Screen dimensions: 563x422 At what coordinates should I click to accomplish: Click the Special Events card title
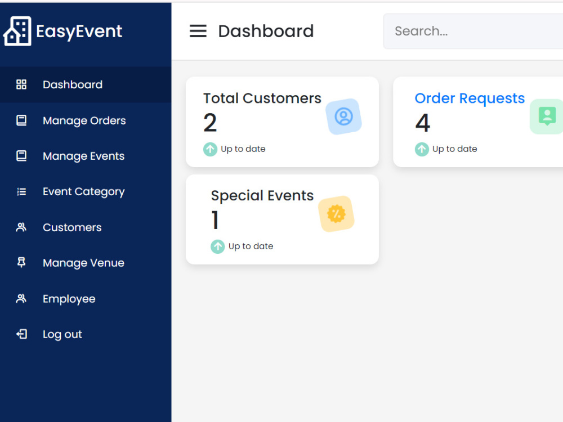click(262, 196)
